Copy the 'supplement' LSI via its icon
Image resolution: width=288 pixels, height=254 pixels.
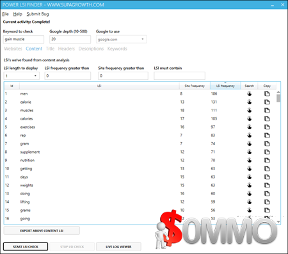click(x=267, y=152)
